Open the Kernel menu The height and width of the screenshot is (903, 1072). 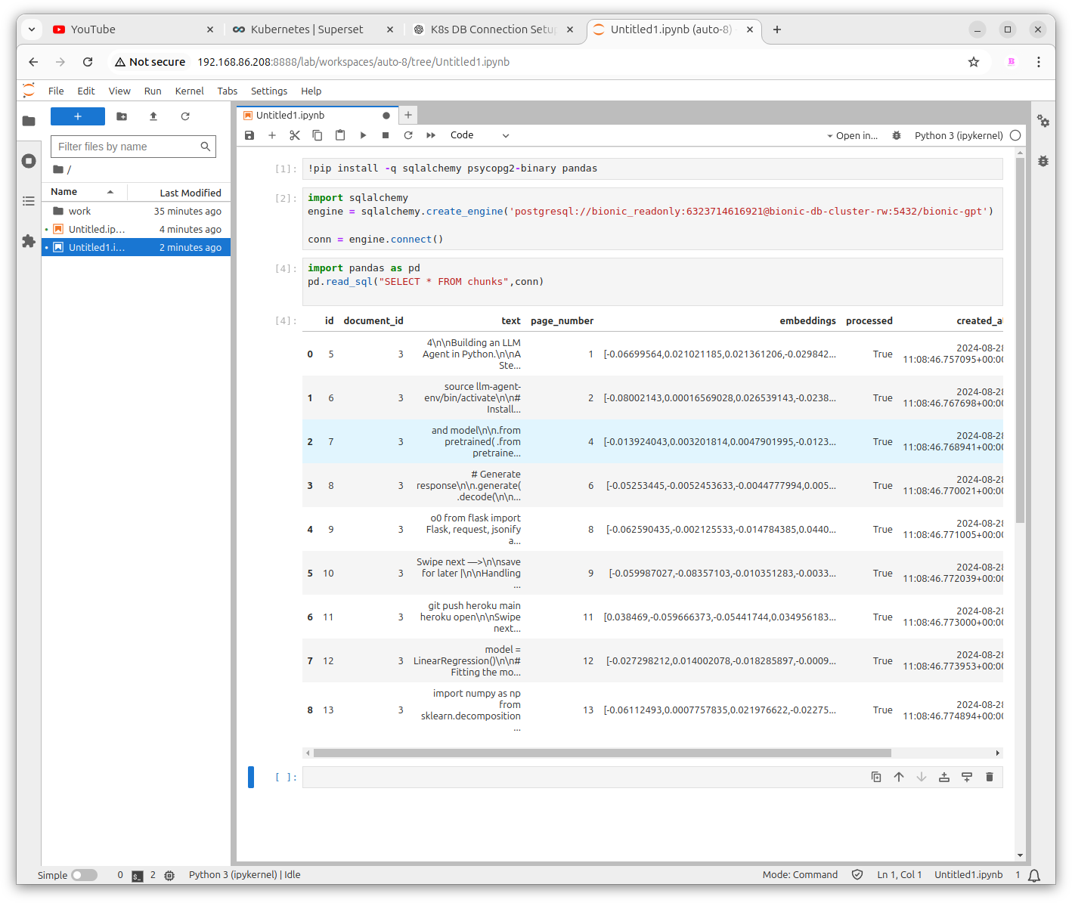point(189,91)
